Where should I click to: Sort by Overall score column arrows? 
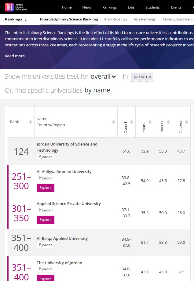coord(132,122)
